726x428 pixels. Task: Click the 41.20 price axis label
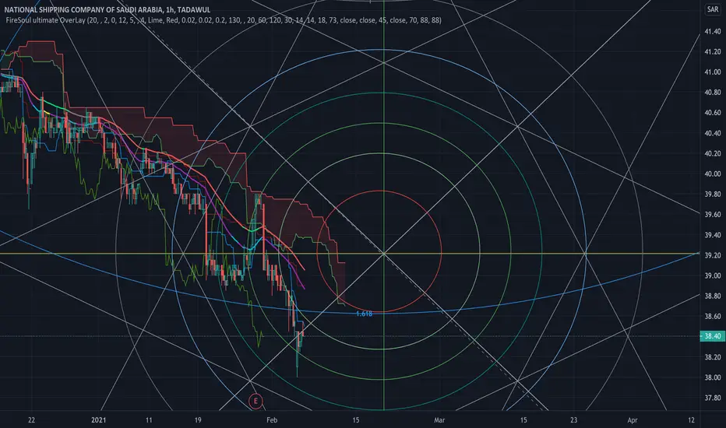[713, 52]
